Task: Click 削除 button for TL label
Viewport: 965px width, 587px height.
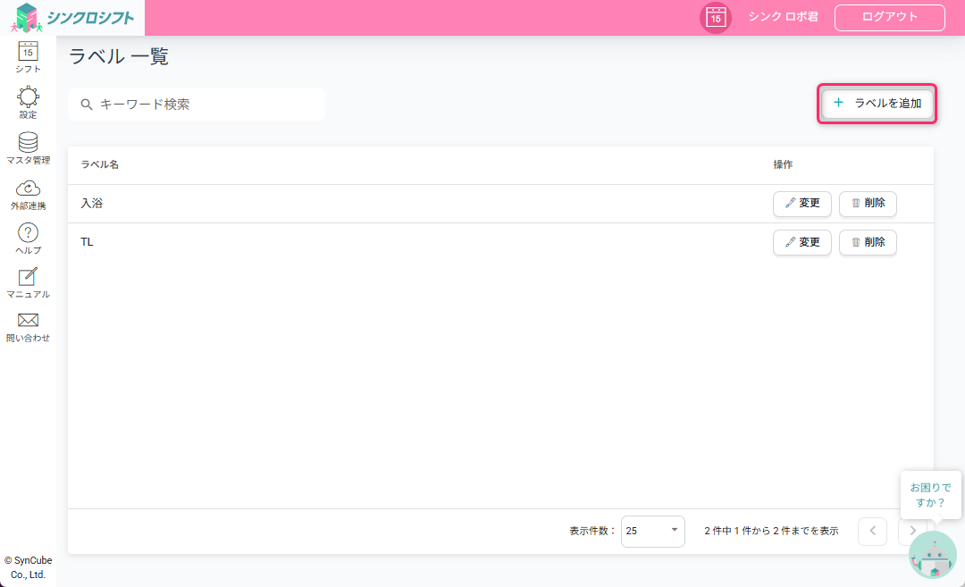Action: 868,242
